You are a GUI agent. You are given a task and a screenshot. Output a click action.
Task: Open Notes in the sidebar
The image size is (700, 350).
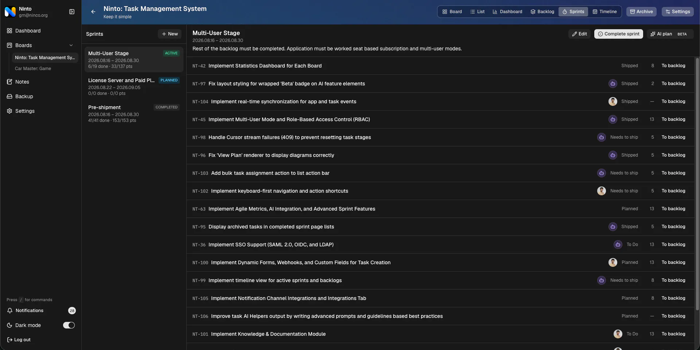tap(22, 82)
